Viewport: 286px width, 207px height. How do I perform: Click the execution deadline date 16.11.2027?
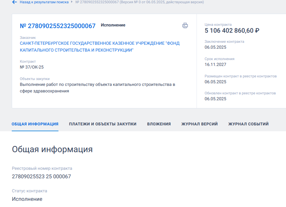pyautogui.click(x=215, y=65)
